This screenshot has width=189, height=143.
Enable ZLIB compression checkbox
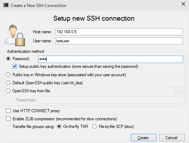pos(8,119)
